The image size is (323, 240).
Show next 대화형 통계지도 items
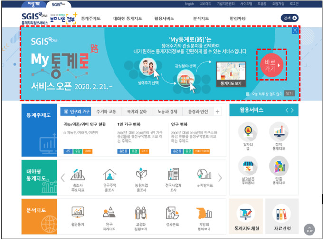pos(220,178)
